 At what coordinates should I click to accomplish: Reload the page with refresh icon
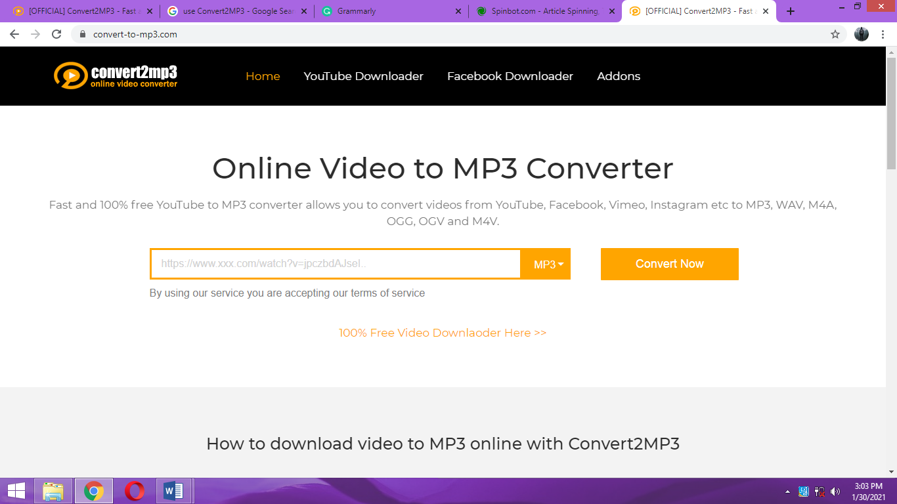56,34
